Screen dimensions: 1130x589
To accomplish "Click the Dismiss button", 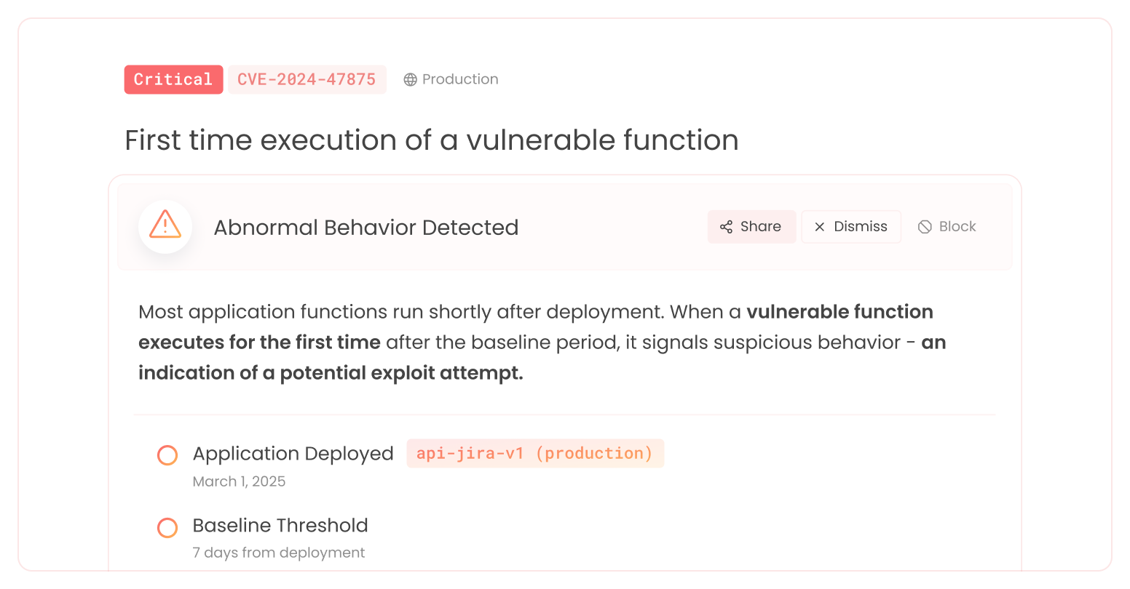I will point(850,227).
